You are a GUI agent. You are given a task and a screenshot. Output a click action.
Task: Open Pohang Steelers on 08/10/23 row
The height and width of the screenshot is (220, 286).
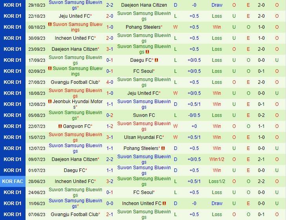click(144, 27)
